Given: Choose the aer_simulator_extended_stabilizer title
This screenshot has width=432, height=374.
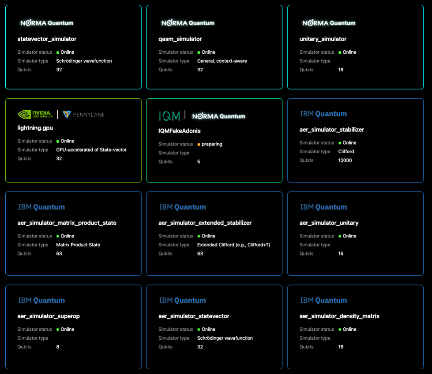Looking at the screenshot, I should (x=205, y=223).
